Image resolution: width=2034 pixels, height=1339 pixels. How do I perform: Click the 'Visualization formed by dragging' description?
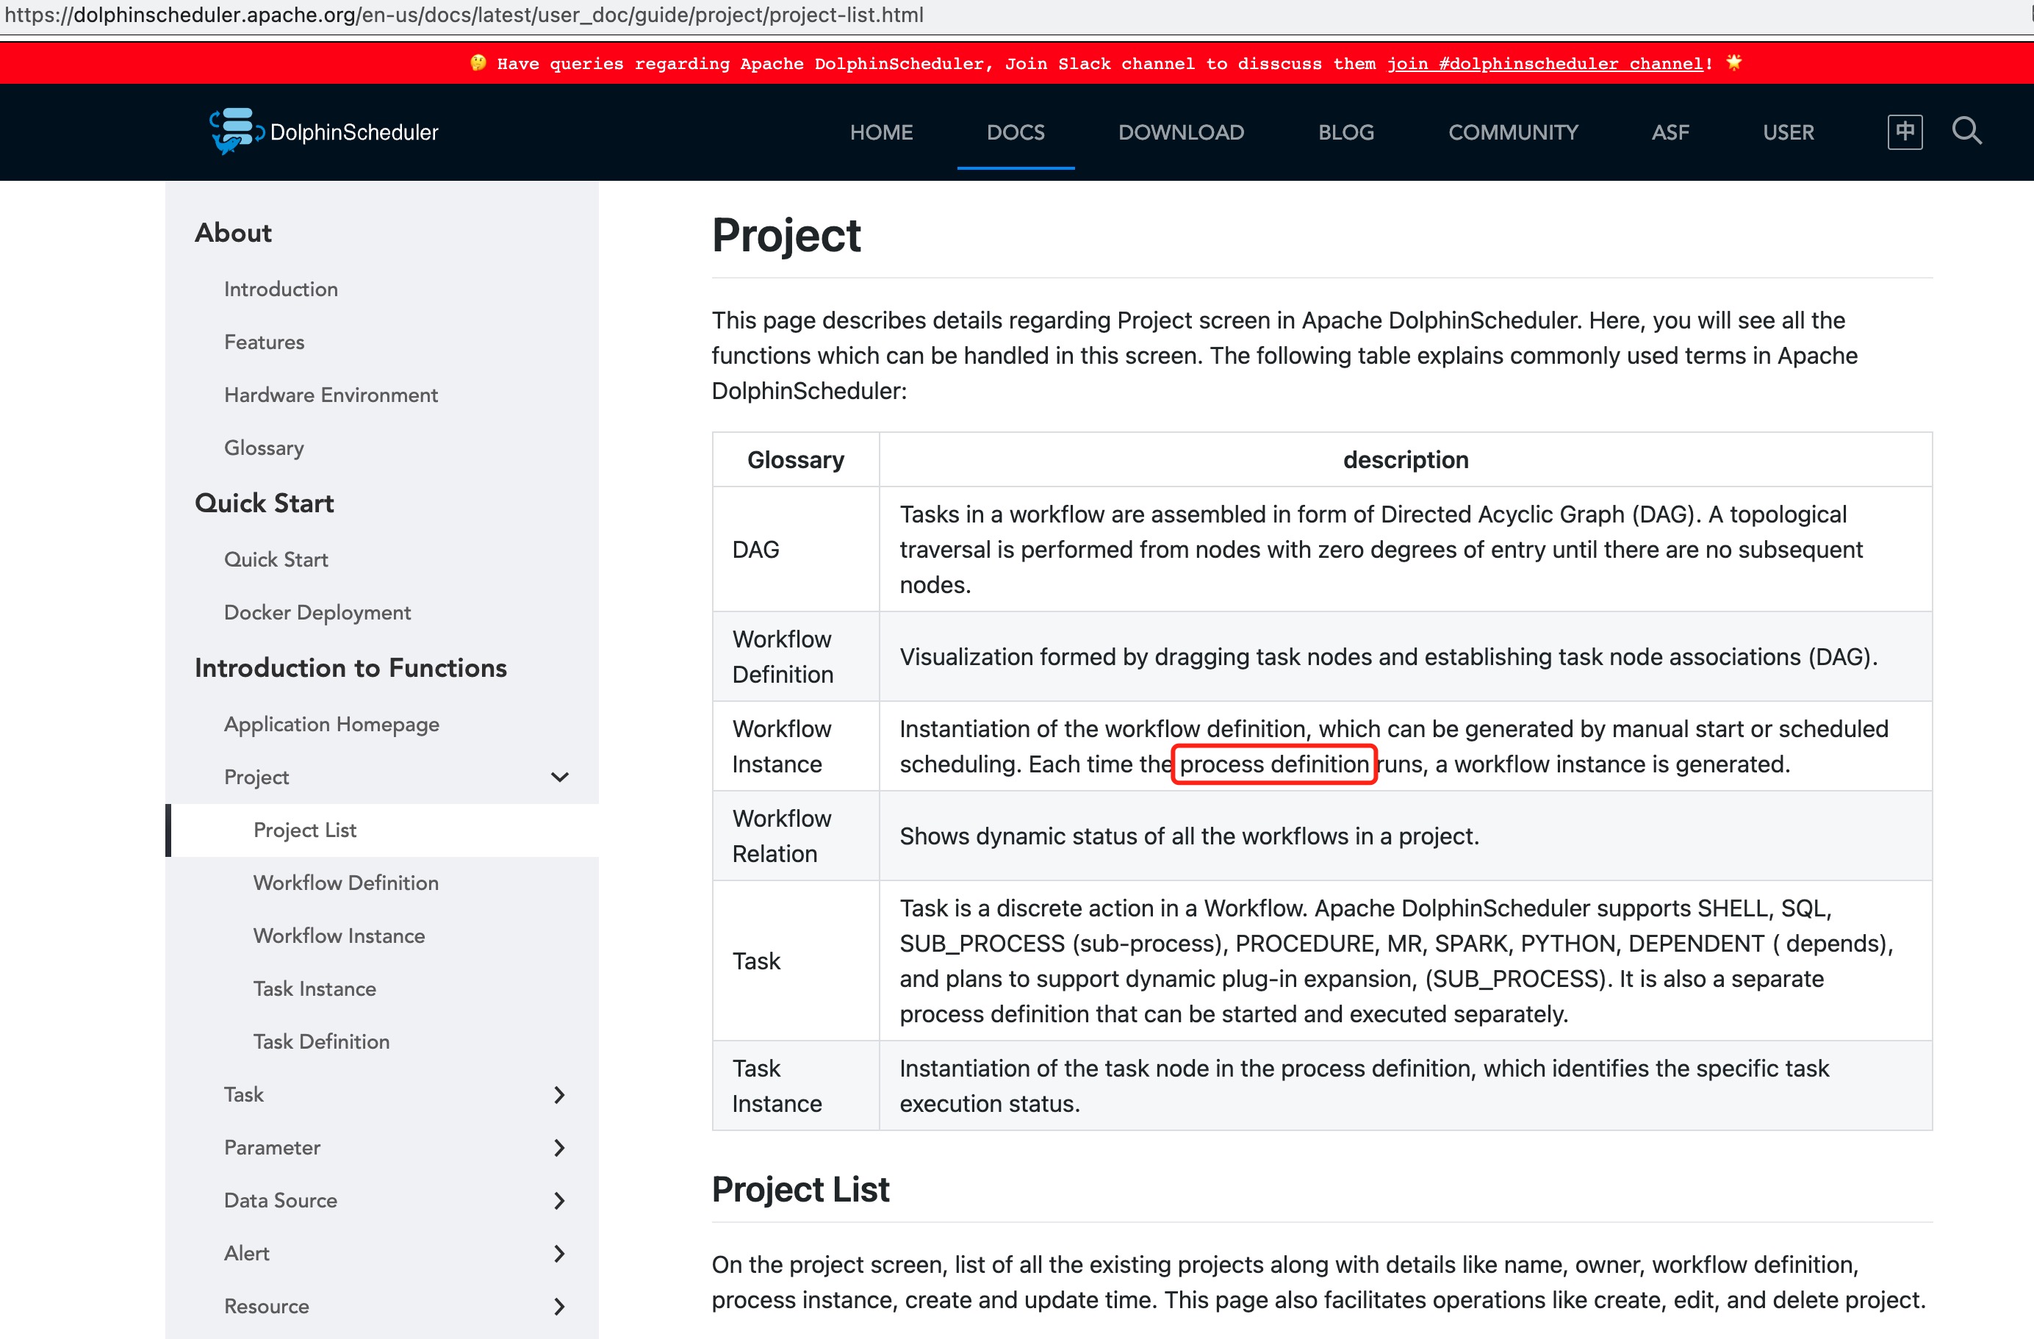point(1406,656)
